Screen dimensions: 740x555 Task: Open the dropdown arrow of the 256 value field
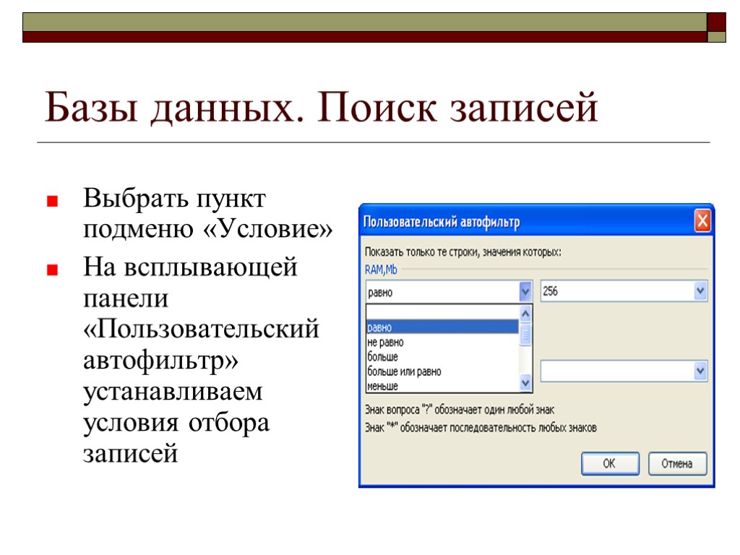coord(700,291)
